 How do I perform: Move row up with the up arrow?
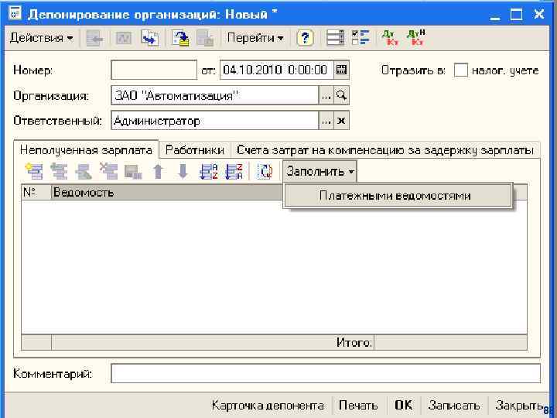(158, 171)
